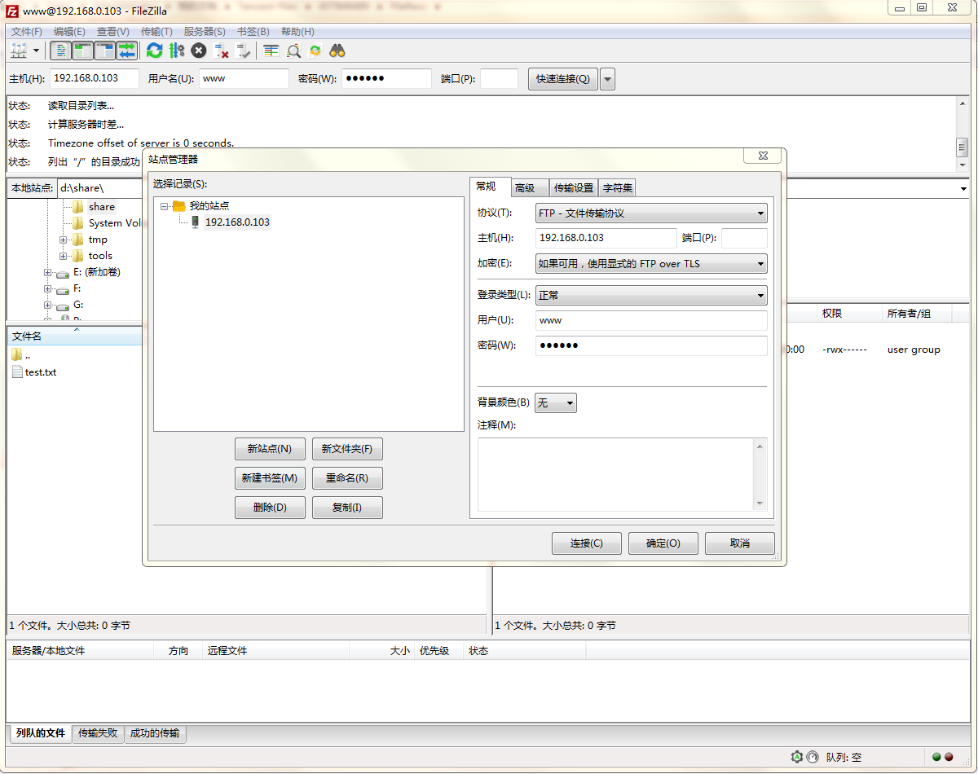
Task: Expand the tmp folder in local tree
Action: (x=64, y=240)
